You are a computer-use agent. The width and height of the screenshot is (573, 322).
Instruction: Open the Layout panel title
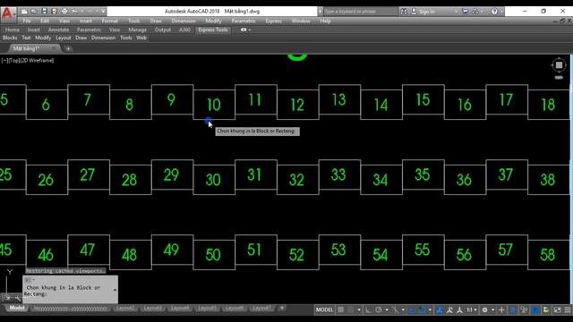(63, 38)
